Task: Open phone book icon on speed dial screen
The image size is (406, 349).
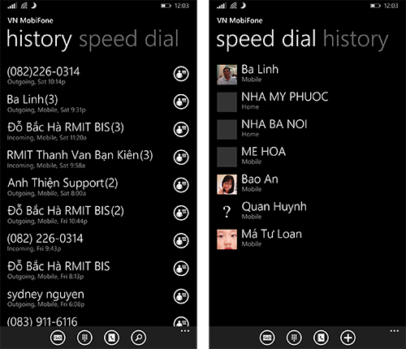Action: pyautogui.click(x=321, y=338)
